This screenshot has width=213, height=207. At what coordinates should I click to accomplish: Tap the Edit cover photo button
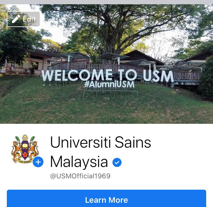(23, 19)
